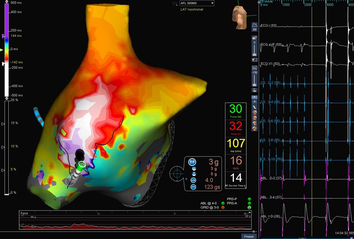Select the ABL + D (26) channel label
The width and height of the screenshot is (354, 239).
270,216
